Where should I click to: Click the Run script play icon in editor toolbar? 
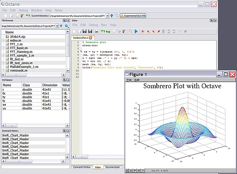(136, 31)
